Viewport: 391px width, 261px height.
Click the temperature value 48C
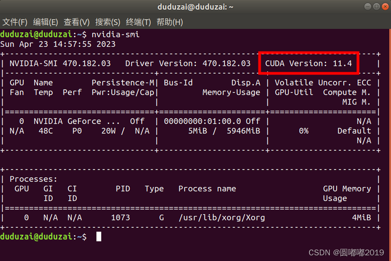click(x=46, y=131)
